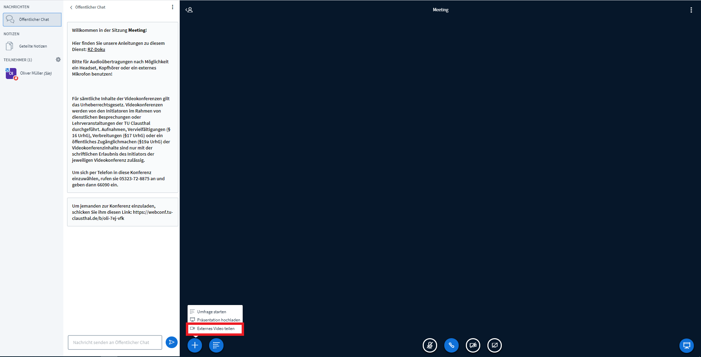Click the blue phone audio button
The height and width of the screenshot is (357, 701).
(x=451, y=345)
